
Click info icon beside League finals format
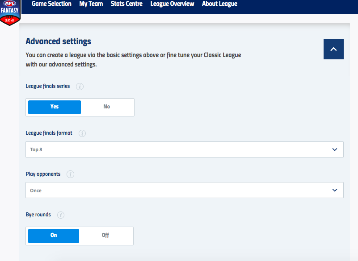(x=82, y=133)
